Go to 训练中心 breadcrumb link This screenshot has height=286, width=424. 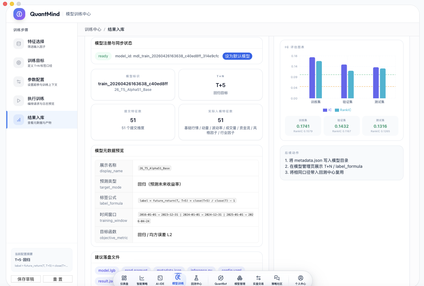tap(93, 29)
